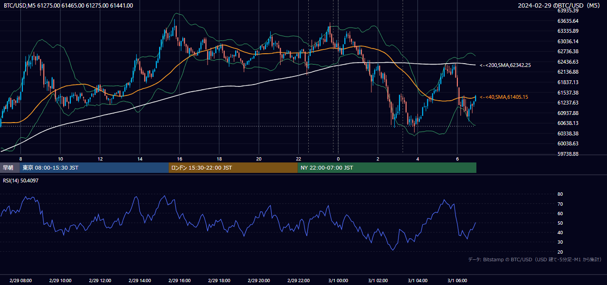Click the 3/1 00:00 time axis label
The image size is (607, 285).
(x=338, y=281)
